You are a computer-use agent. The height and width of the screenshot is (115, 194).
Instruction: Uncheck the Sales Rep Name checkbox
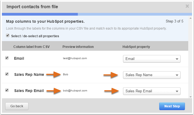tap(7, 74)
